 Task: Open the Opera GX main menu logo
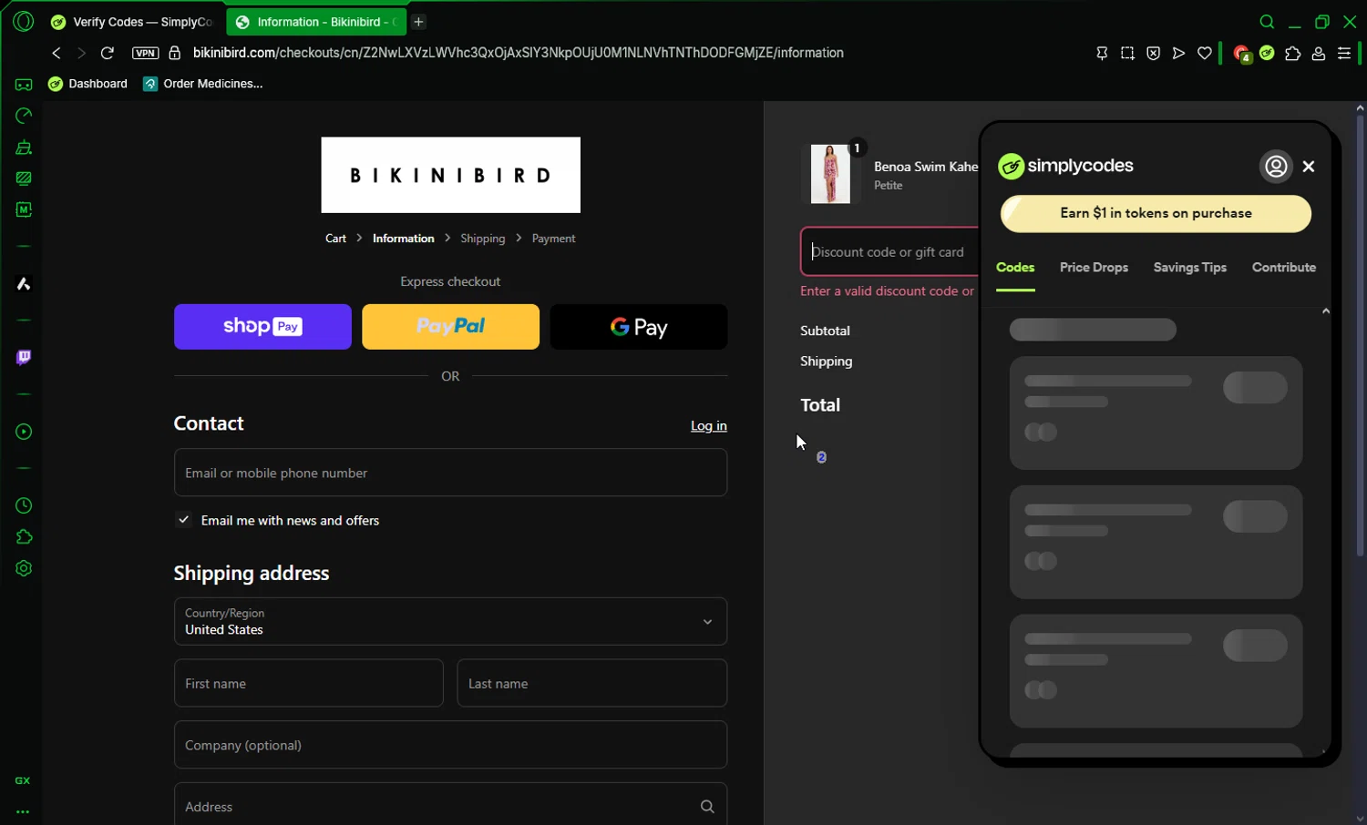(x=24, y=21)
